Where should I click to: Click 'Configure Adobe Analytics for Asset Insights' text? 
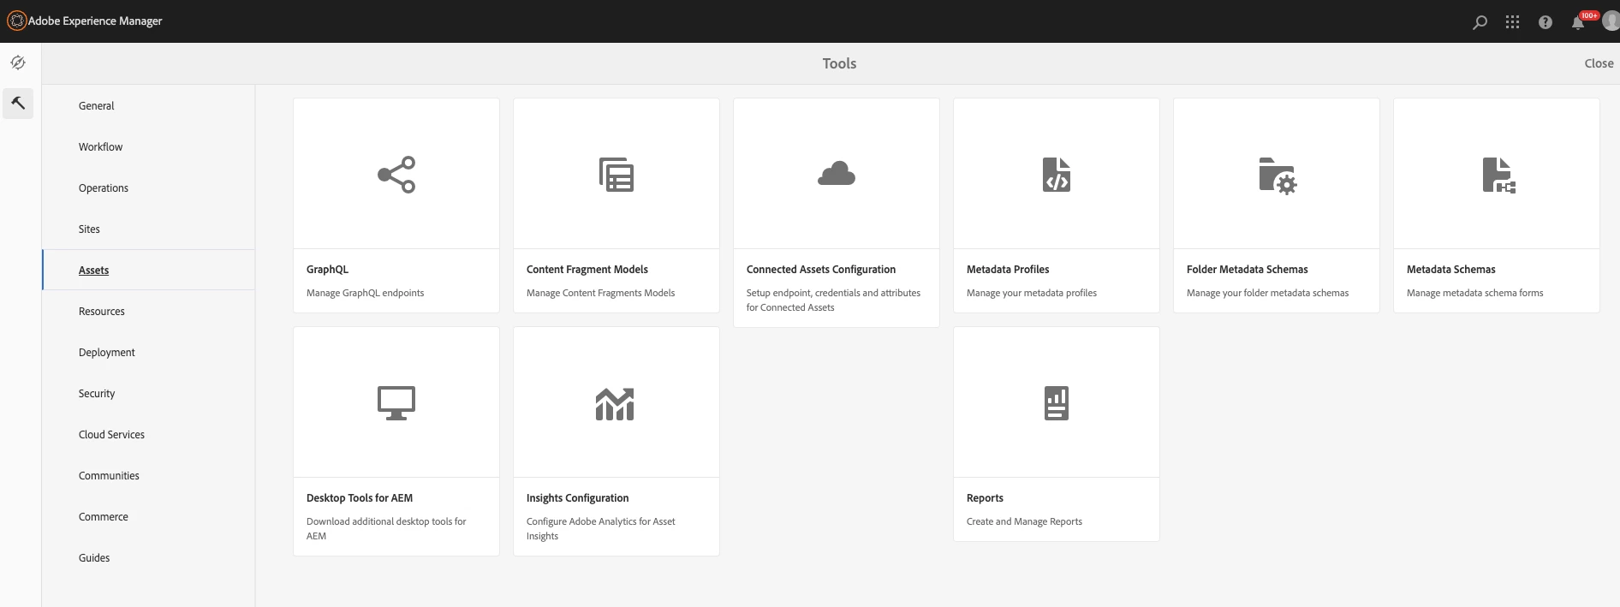tap(601, 528)
